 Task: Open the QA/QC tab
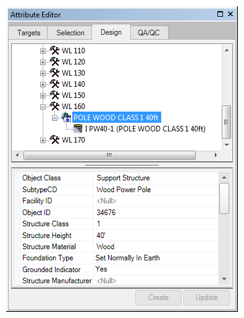(x=149, y=33)
